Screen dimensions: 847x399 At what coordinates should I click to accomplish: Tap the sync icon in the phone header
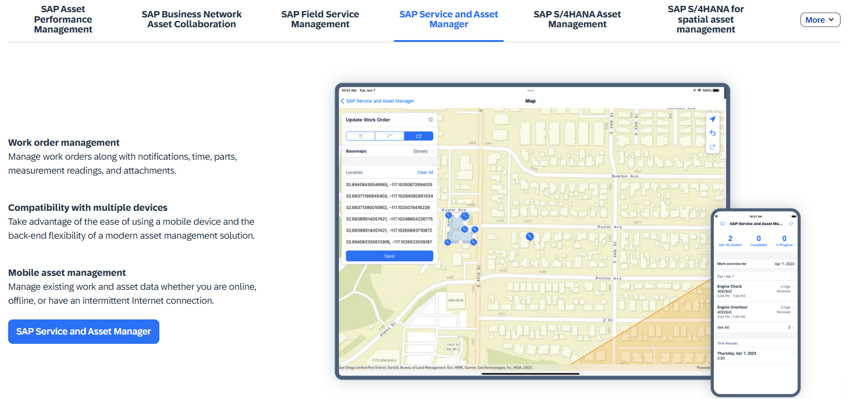coord(791,224)
